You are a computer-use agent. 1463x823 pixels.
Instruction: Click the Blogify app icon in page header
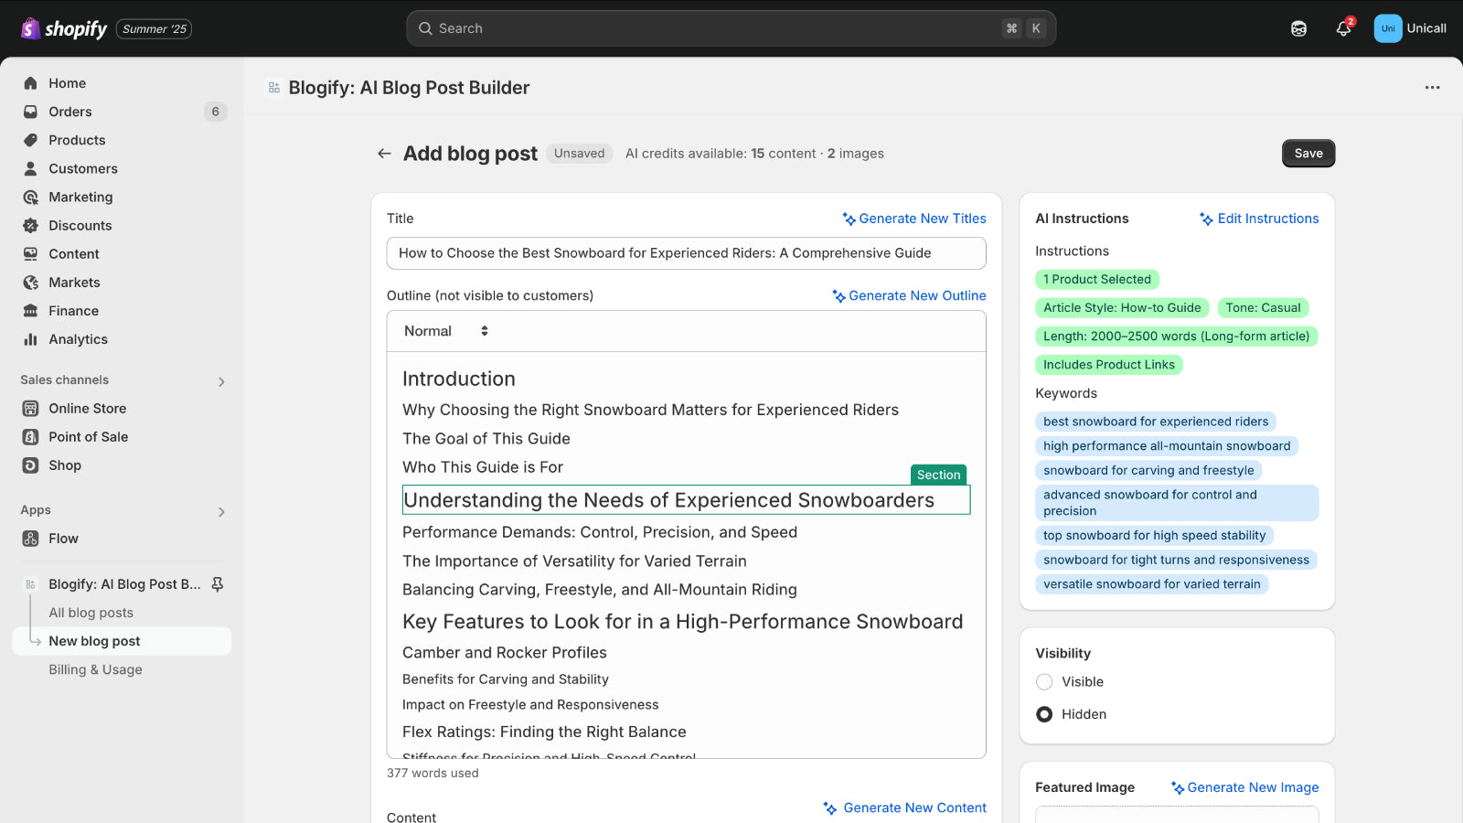(274, 88)
